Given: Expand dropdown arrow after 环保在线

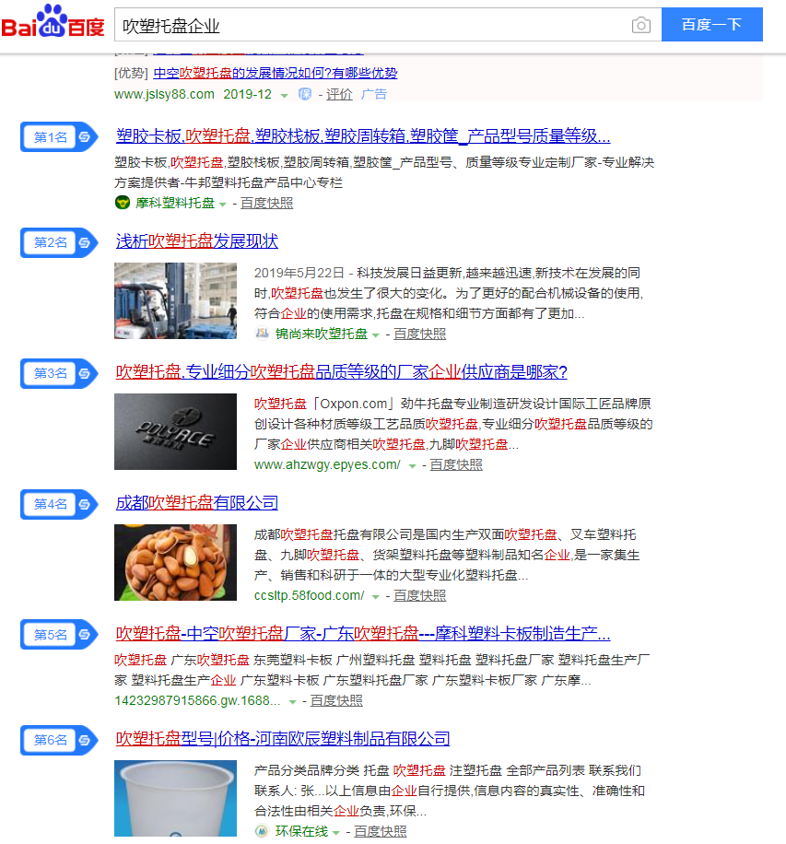Looking at the screenshot, I should coord(335,832).
